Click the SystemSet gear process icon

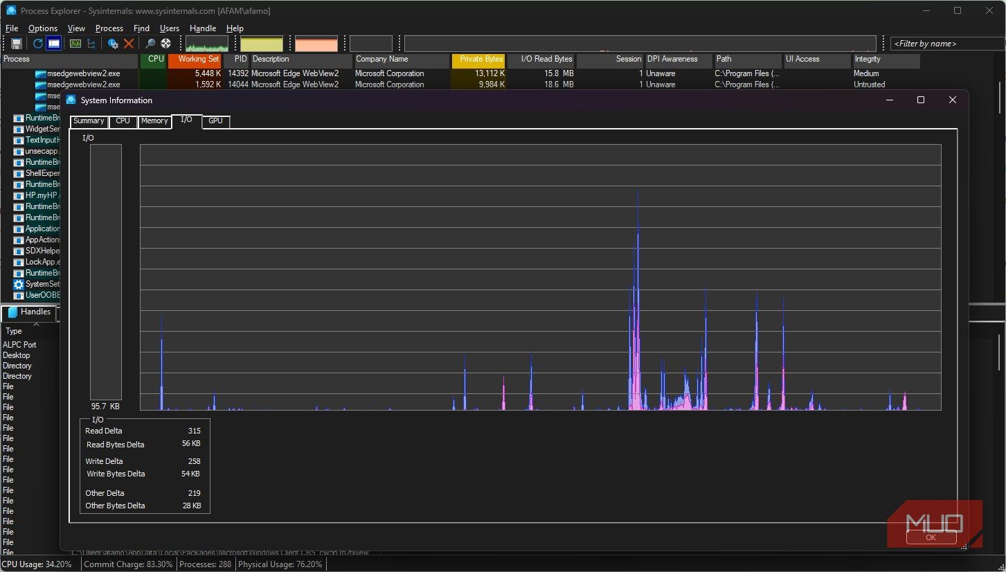[19, 284]
